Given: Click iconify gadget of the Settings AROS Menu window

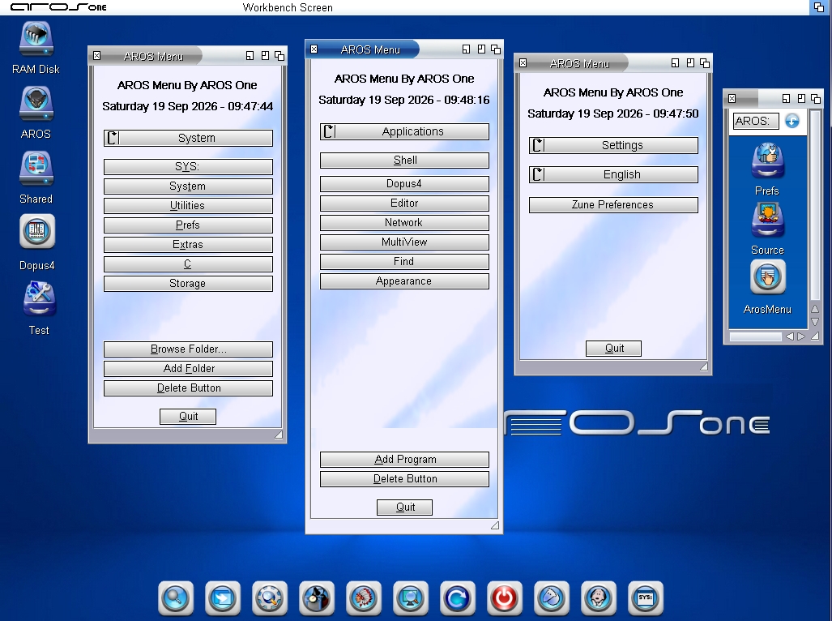Looking at the screenshot, I should (x=675, y=63).
